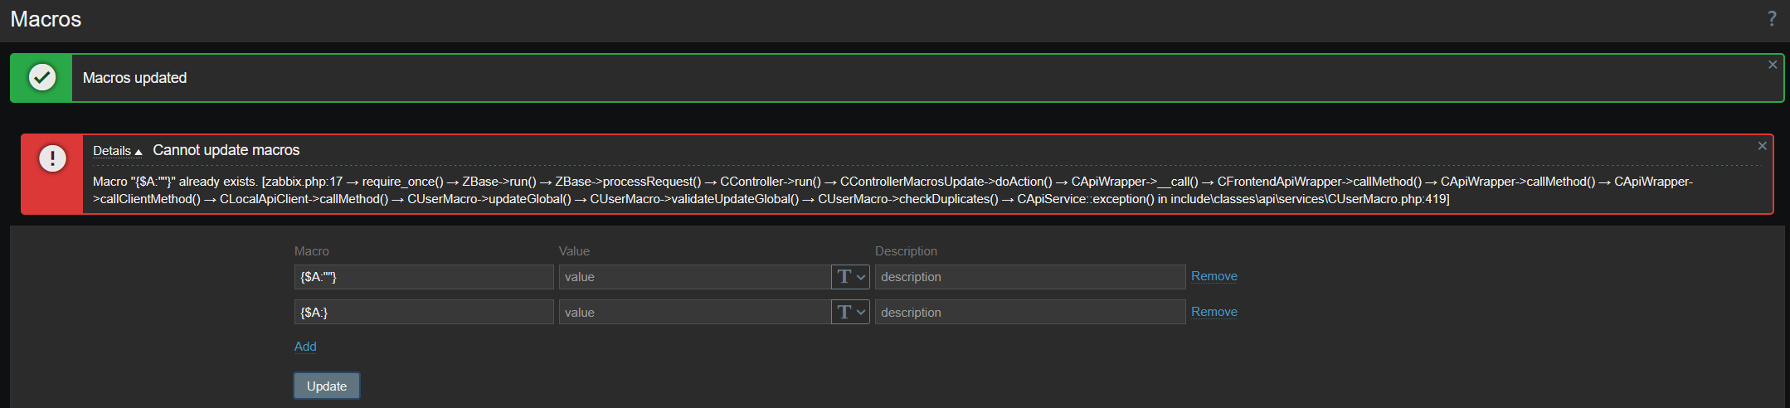
Task: Click the Add link to add a macro
Action: [305, 347]
